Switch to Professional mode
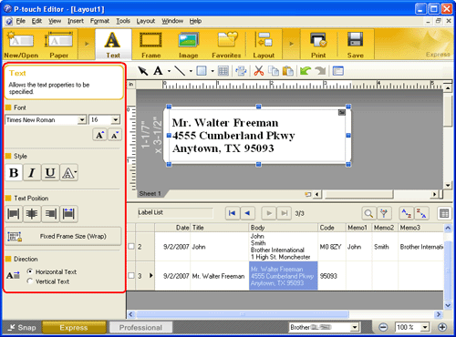456x337 pixels. coord(140,328)
